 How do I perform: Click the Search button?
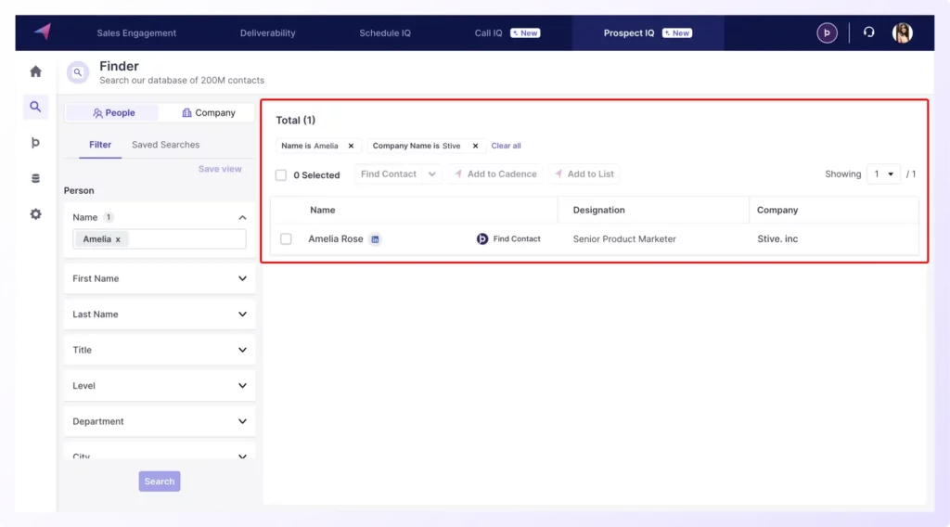(x=160, y=482)
